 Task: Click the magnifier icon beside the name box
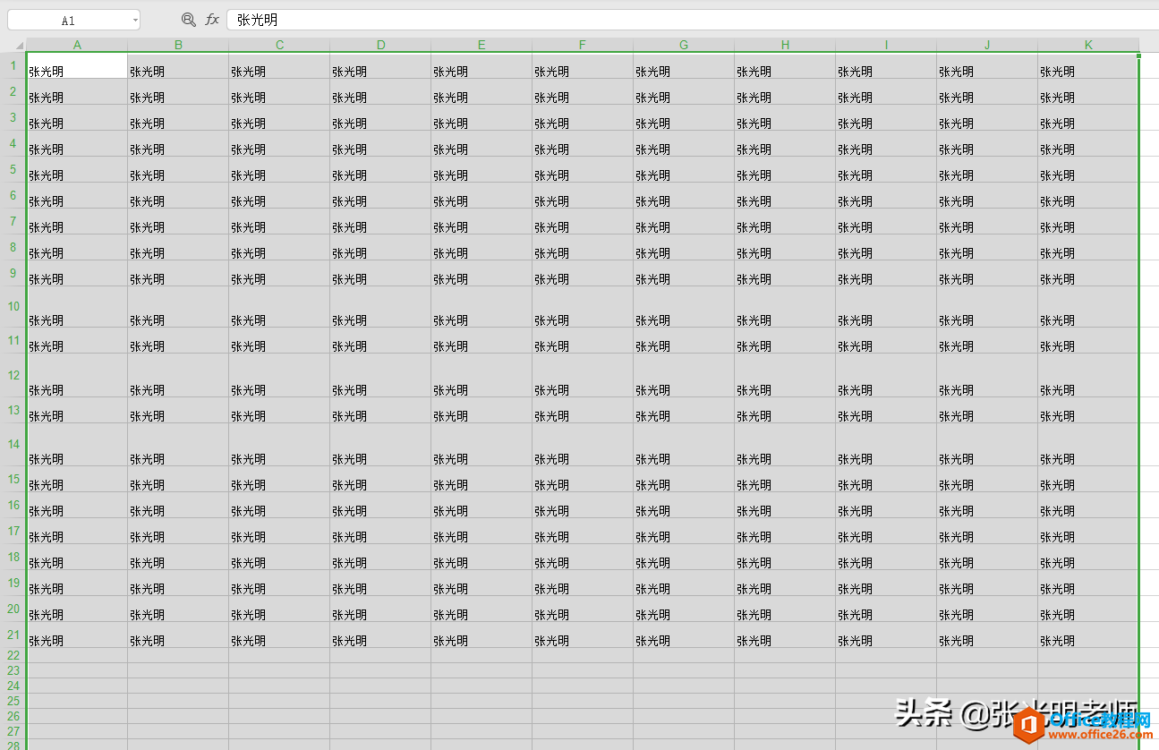point(188,20)
